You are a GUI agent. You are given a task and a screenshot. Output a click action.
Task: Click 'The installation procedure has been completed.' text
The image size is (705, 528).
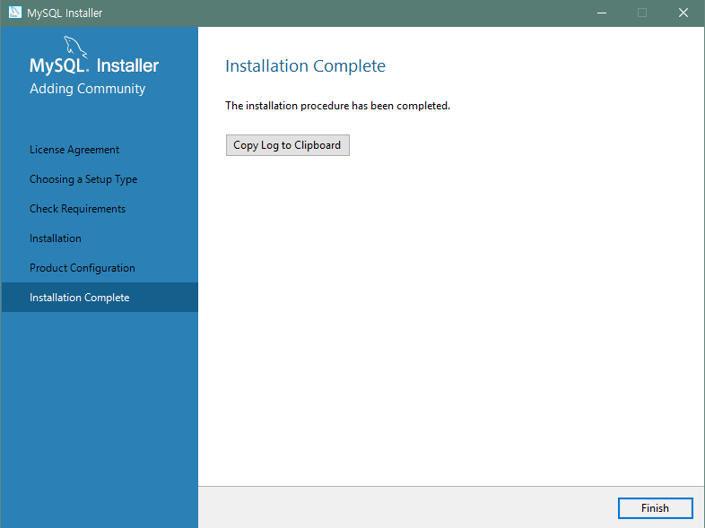(337, 106)
